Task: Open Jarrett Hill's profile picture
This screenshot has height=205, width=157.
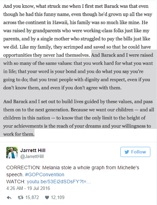Action: pos(12,152)
